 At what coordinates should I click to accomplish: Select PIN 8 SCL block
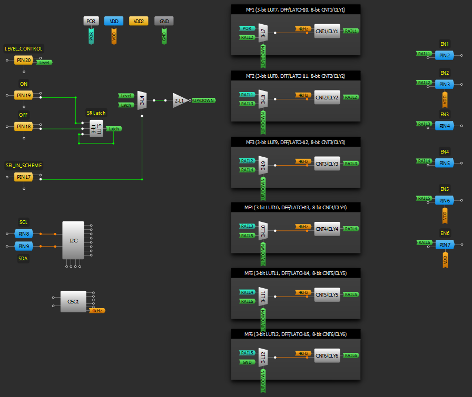24,233
